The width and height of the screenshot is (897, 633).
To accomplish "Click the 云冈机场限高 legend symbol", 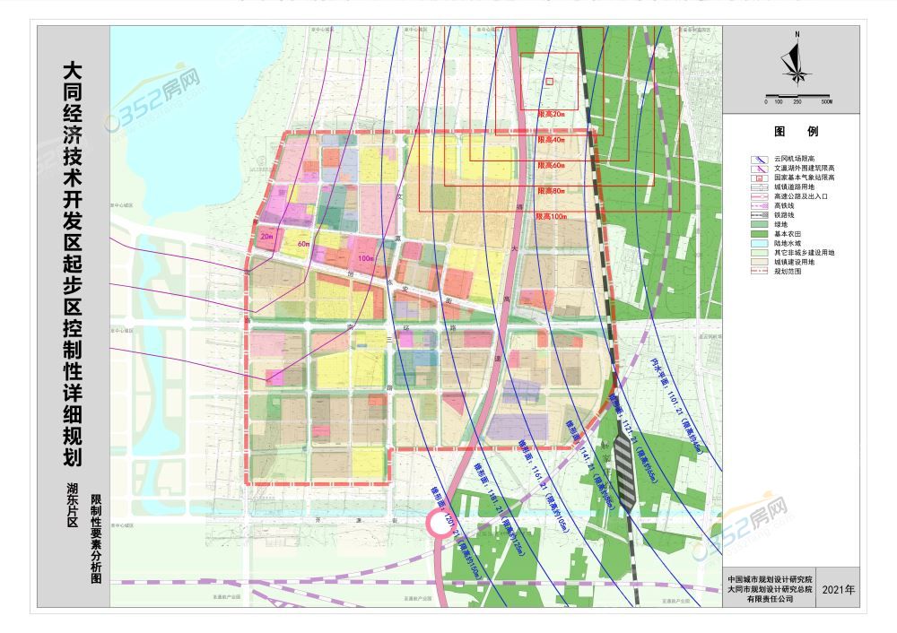I will click(758, 160).
